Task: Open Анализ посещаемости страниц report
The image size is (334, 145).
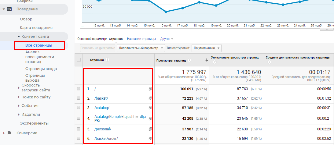Action: point(40,57)
